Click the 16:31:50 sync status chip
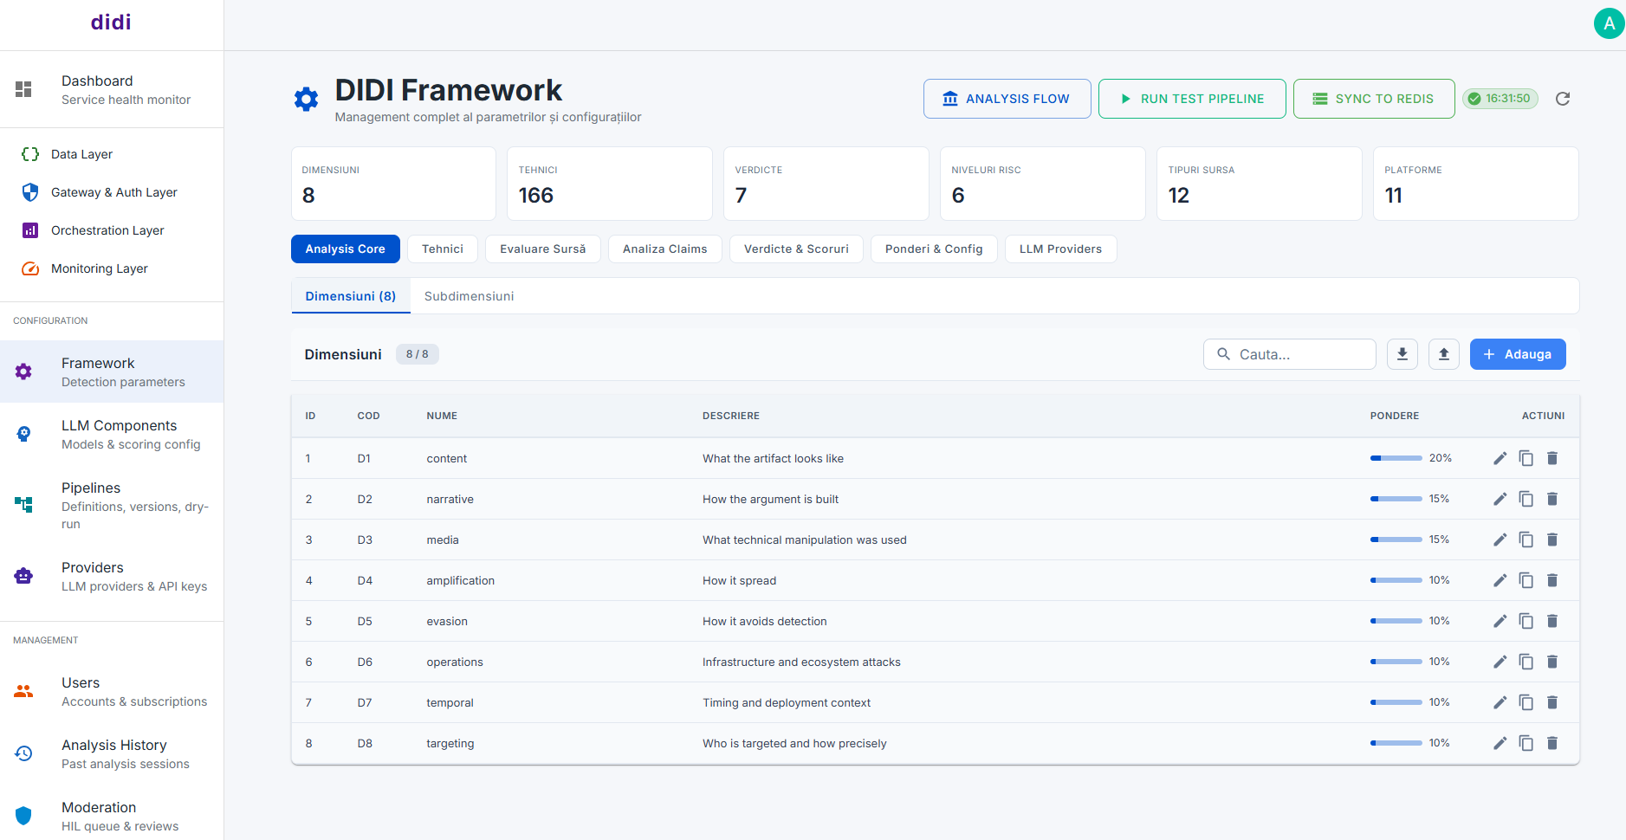The height and width of the screenshot is (840, 1626). [x=1500, y=99]
